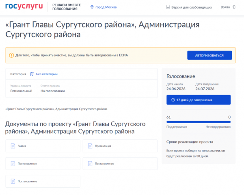Click the clock icon in the days remaining button

click(173, 100)
